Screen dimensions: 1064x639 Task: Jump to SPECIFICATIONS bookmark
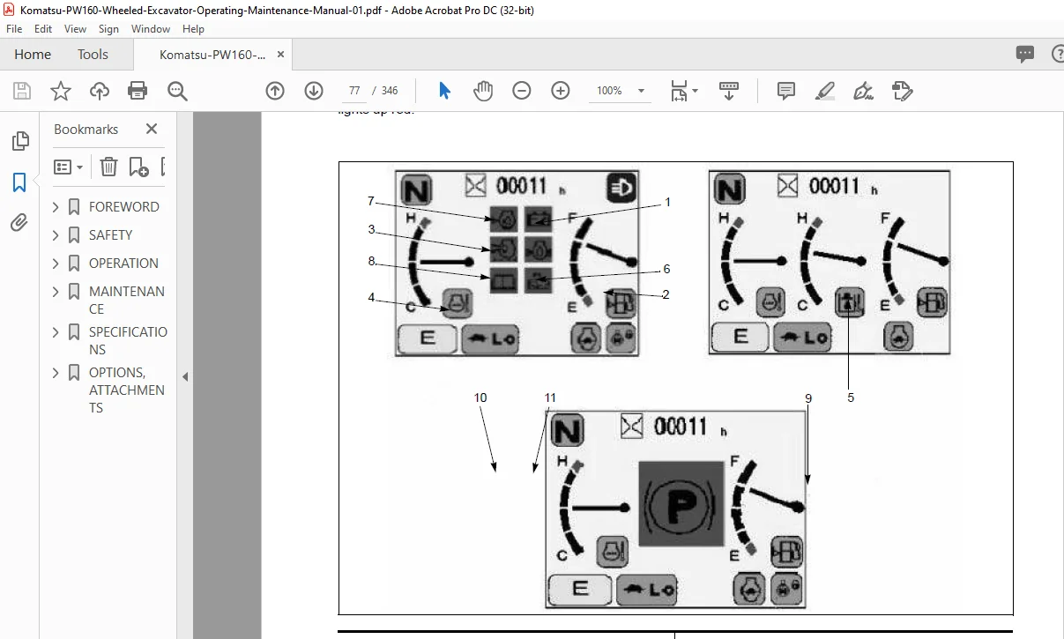(128, 341)
